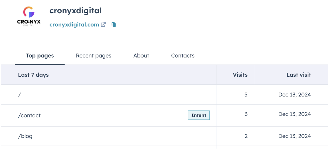330x153 pixels.
Task: Open the cronyxdigital.com website link
Action: pos(74,25)
